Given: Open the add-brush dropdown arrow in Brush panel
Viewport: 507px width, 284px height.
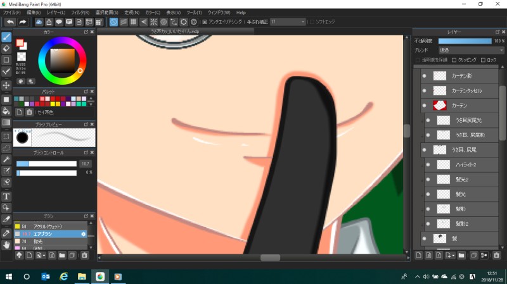Looking at the screenshot, I should pos(44,256).
